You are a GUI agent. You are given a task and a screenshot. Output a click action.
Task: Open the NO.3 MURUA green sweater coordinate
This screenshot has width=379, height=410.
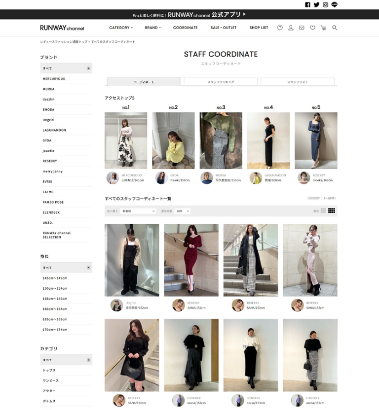point(221,140)
